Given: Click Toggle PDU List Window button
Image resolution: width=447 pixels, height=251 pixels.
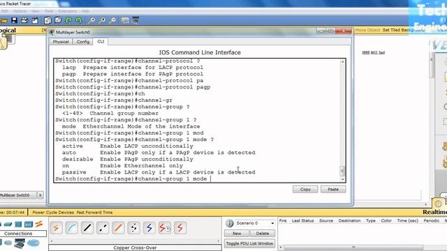Looking at the screenshot, I should (250, 243).
